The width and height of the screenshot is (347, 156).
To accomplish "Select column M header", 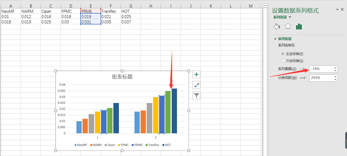I will tap(251, 6).
